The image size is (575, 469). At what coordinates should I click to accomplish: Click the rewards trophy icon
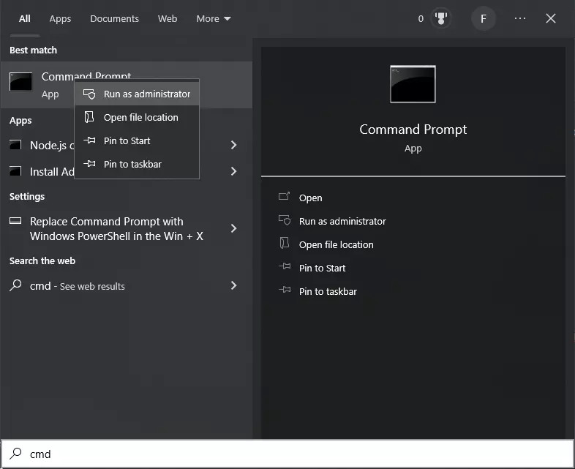(441, 18)
